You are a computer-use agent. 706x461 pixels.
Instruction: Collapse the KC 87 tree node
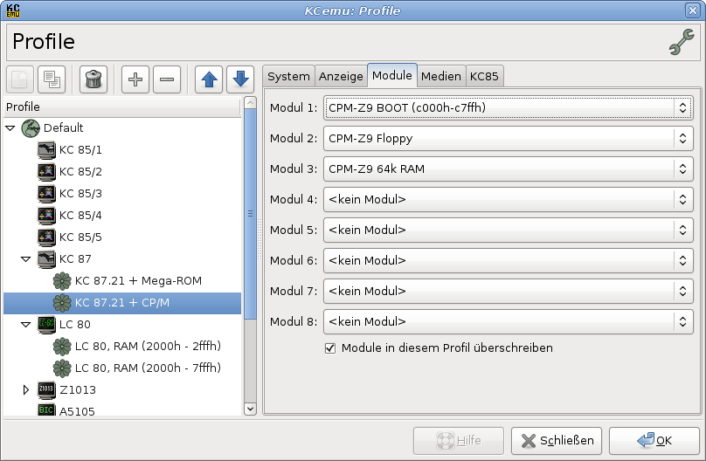(25, 259)
